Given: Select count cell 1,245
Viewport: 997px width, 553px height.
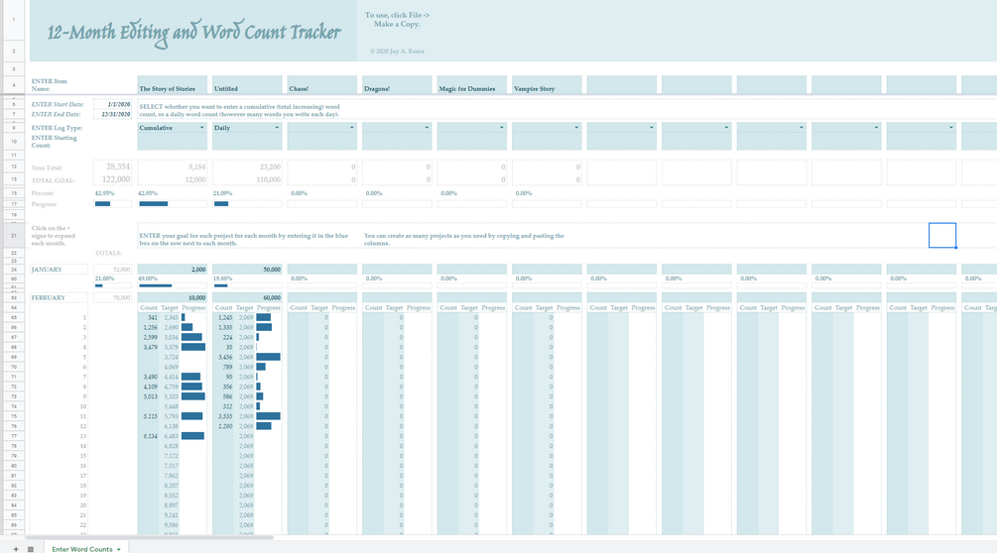Looking at the screenshot, I should tap(224, 317).
